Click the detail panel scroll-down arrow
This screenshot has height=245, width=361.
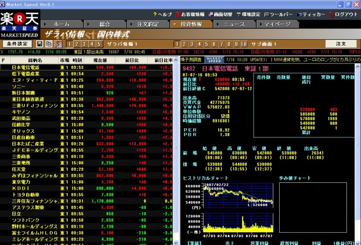pyautogui.click(x=357, y=243)
